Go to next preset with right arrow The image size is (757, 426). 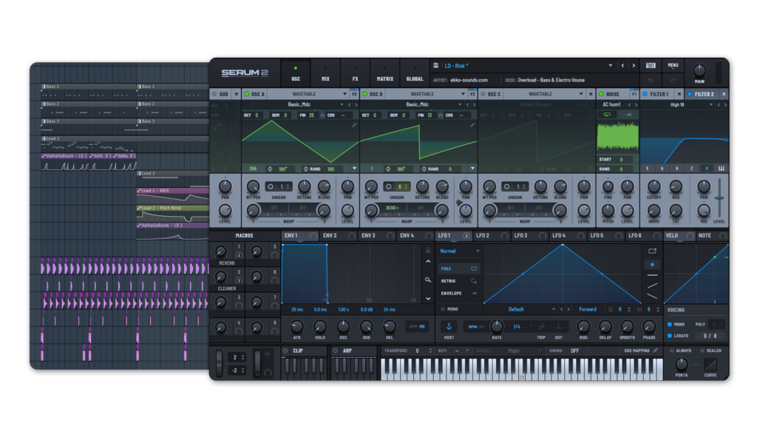pyautogui.click(x=634, y=66)
